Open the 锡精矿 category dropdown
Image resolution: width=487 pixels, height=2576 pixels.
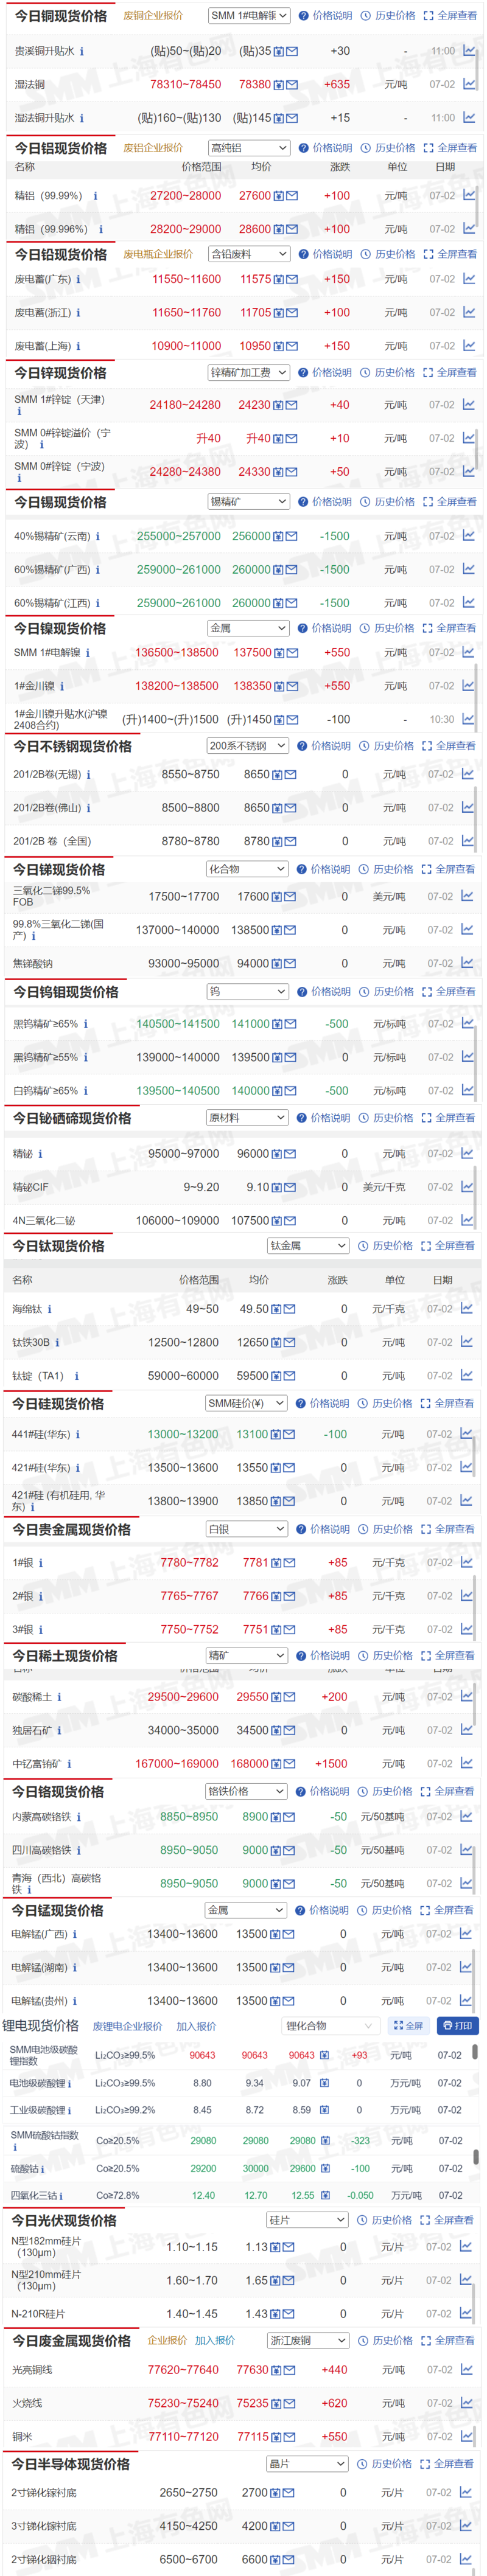[248, 501]
